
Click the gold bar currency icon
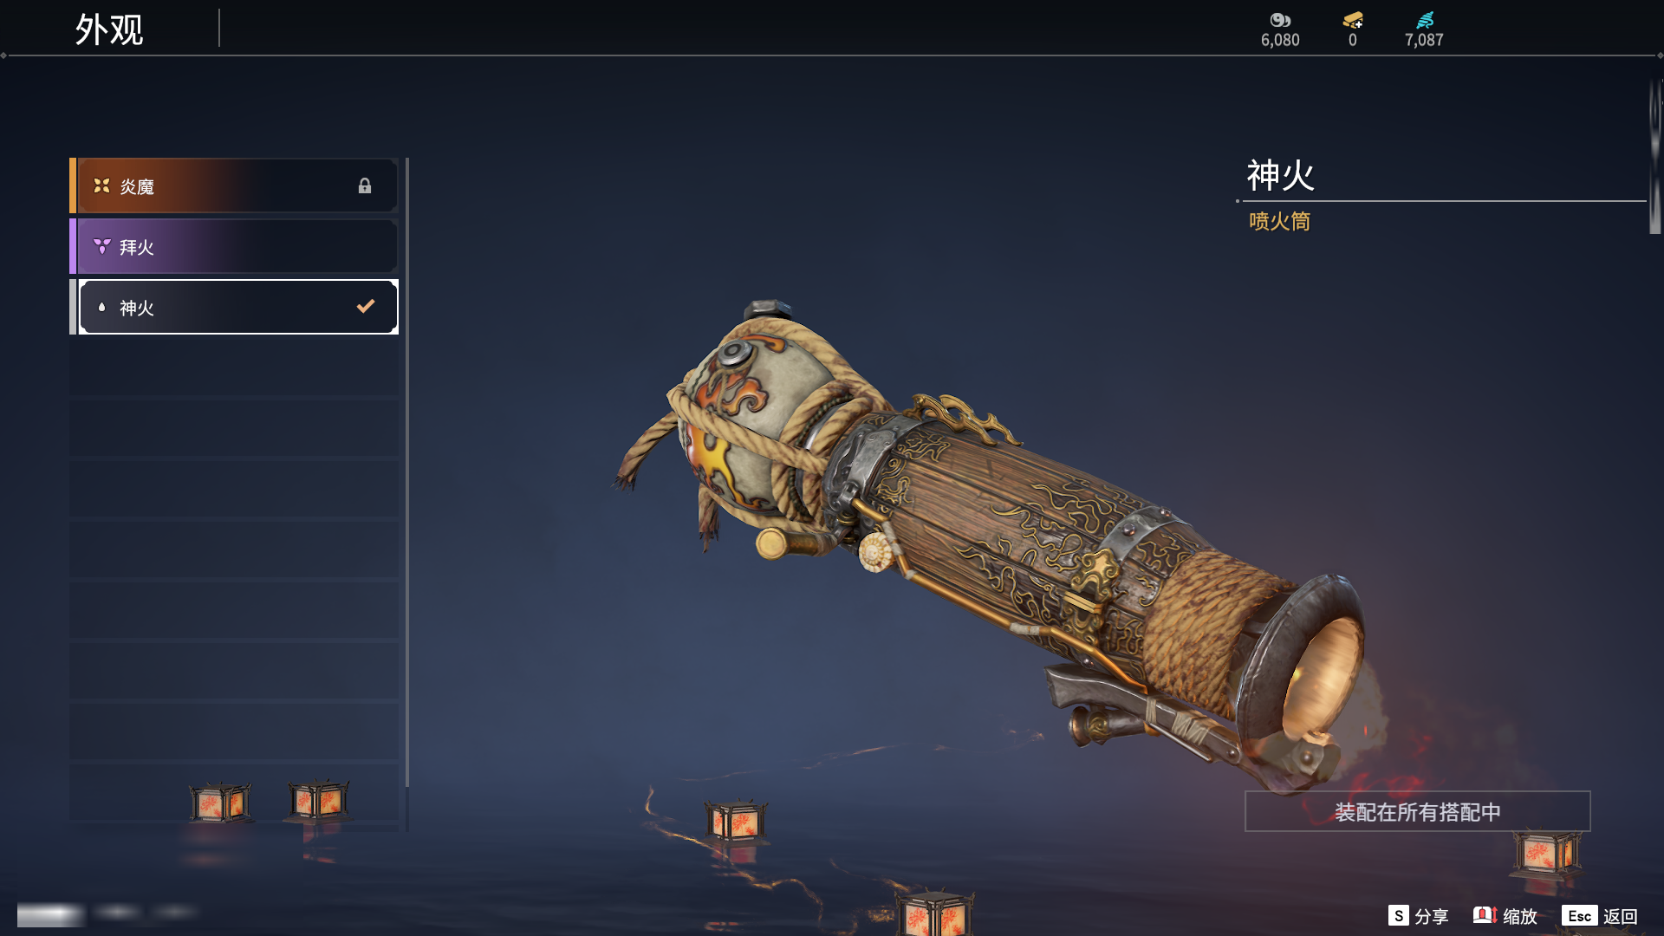1353,20
